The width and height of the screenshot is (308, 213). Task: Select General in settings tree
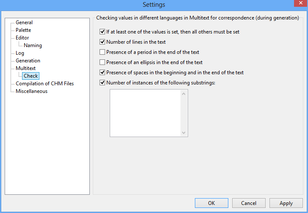(24, 22)
